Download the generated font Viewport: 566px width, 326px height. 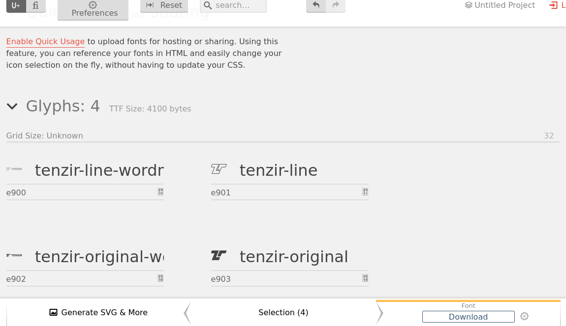(468, 317)
